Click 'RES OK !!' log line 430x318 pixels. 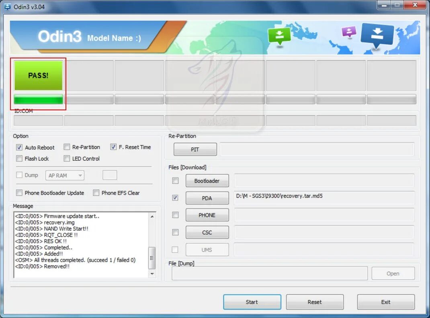(x=41, y=242)
